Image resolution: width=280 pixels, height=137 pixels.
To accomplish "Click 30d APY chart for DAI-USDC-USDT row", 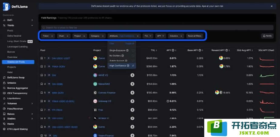I will click(267, 59).
